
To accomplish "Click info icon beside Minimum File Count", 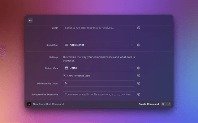I will (139, 83).
